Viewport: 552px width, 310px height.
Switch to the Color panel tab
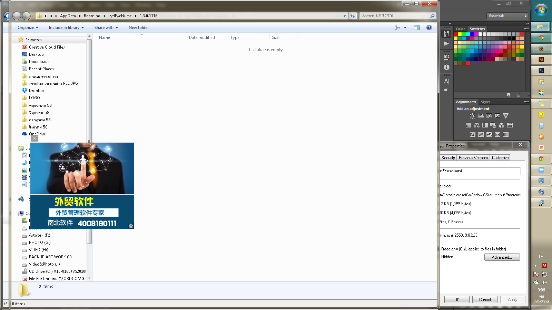click(x=460, y=29)
